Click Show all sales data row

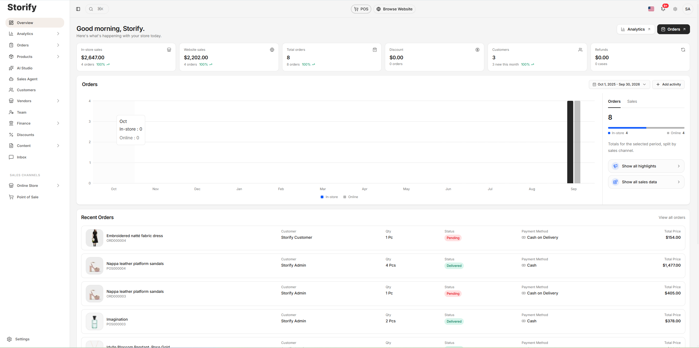coord(646,182)
